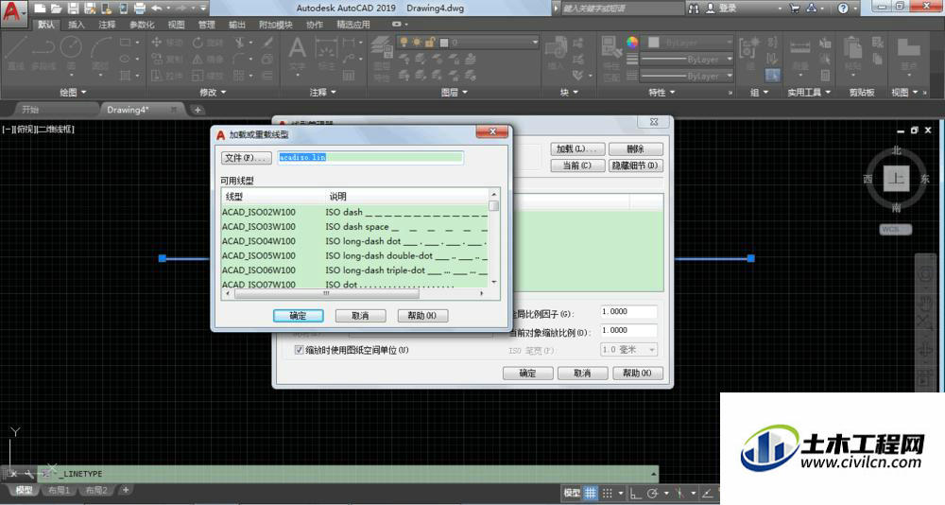Expand the 图层 panel dropdown
This screenshot has height=505, width=945.
tap(455, 93)
